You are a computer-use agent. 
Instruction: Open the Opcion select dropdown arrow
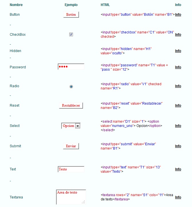click(78, 126)
